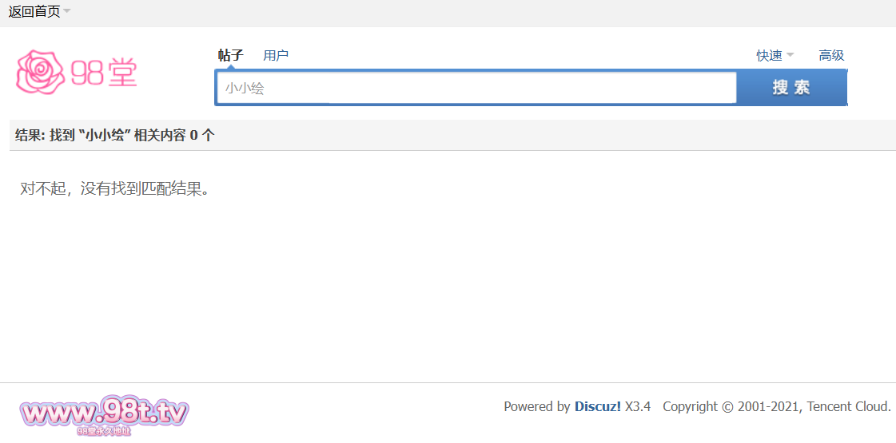Click the blue 搜索 button
The image size is (896, 443).
[791, 88]
